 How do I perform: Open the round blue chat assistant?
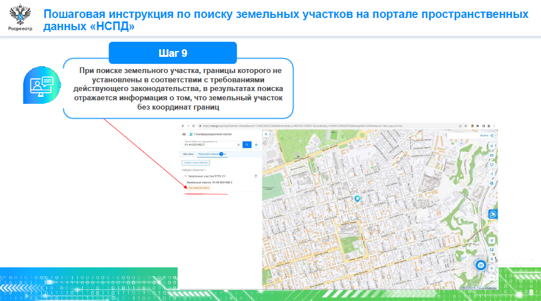481,266
